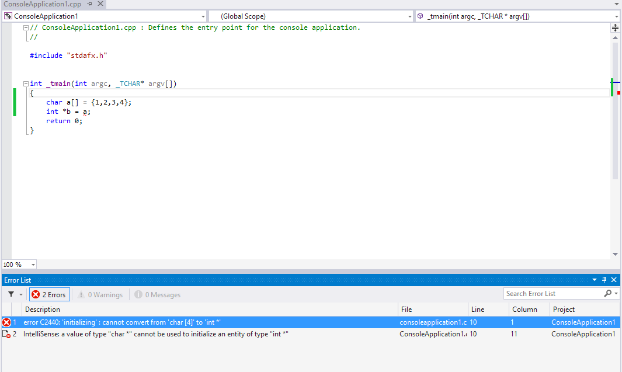Click the search magnifier in Error List
Viewport: 622px width, 372px height.
(x=608, y=294)
